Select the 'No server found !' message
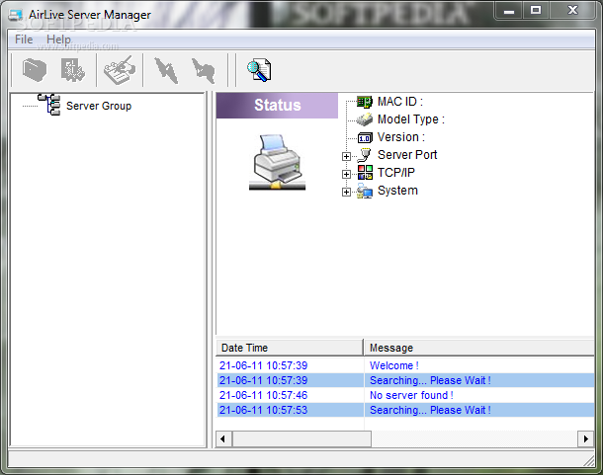This screenshot has width=603, height=475. click(x=411, y=395)
